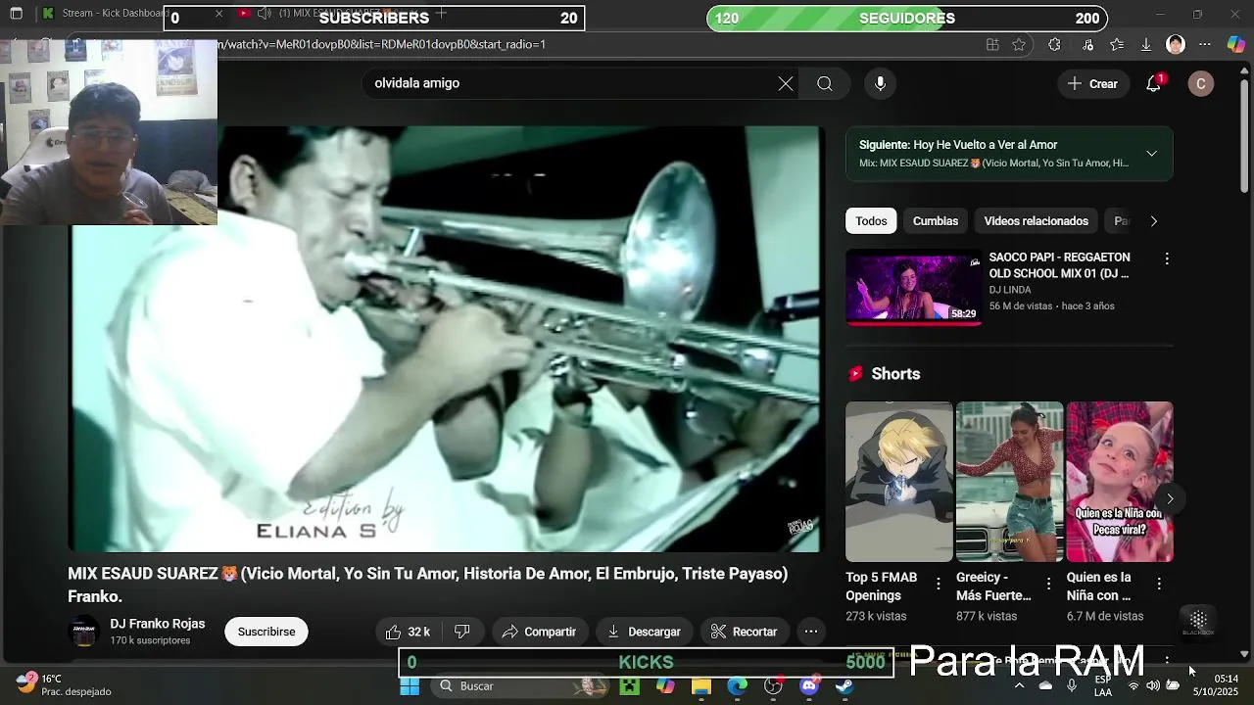The width and height of the screenshot is (1254, 705).
Task: Open YouTube notifications bell
Action: tap(1154, 83)
